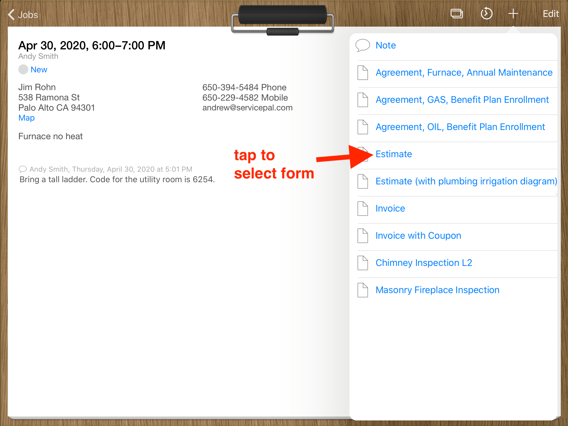Select Agreement, GAS, Benefit Plan Enrollment

pos(462,100)
